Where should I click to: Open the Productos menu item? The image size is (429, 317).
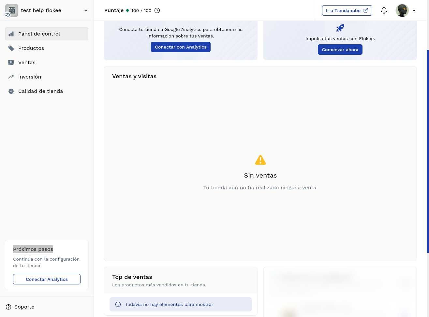[47, 48]
